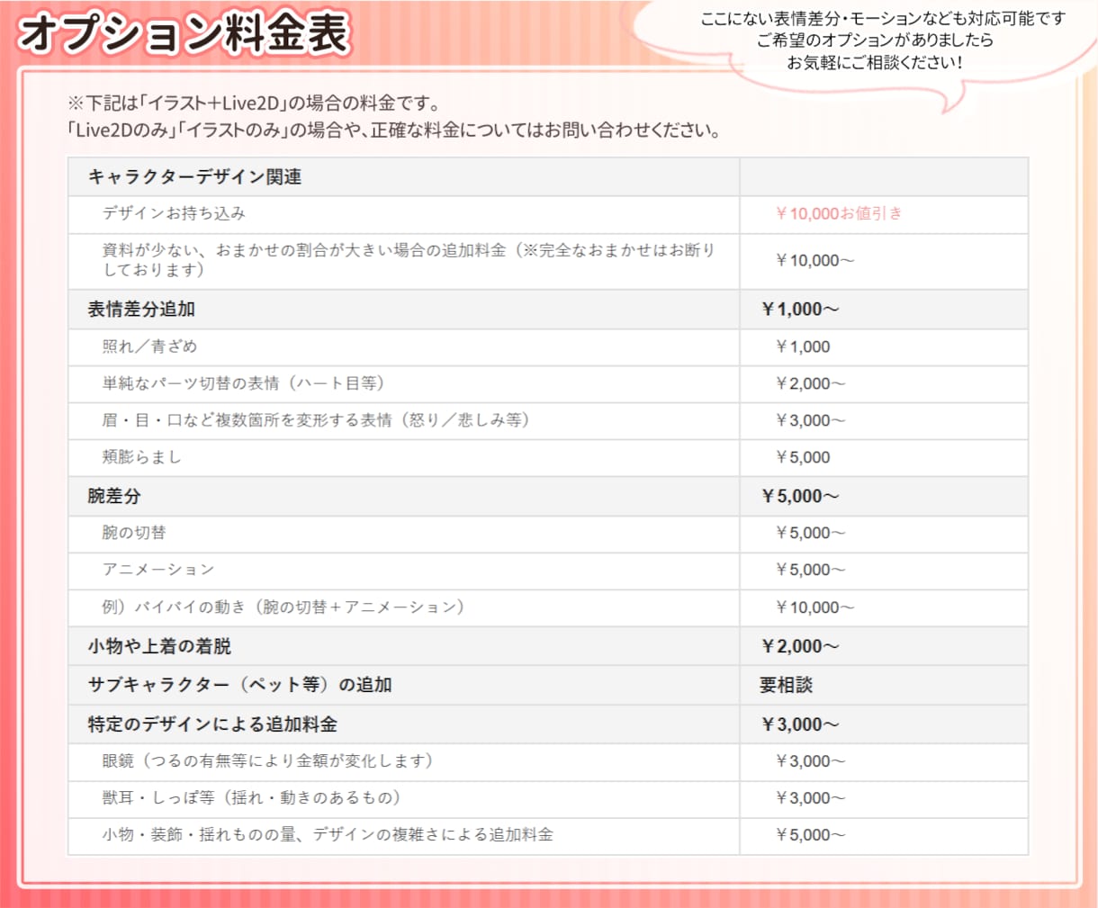Select the 眉・目・口など複数箇所 row label
1098x908 pixels.
pyautogui.click(x=315, y=420)
